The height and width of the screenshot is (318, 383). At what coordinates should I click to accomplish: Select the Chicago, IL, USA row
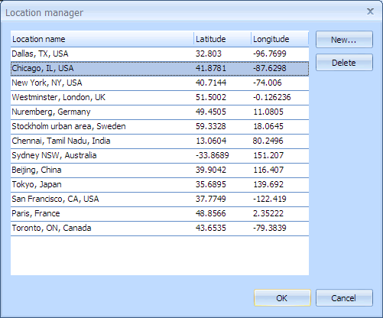[160, 68]
